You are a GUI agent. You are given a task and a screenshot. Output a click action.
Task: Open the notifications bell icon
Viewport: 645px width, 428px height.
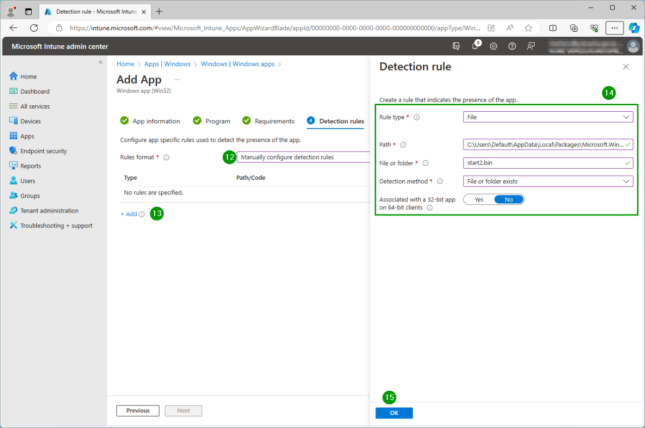(475, 46)
